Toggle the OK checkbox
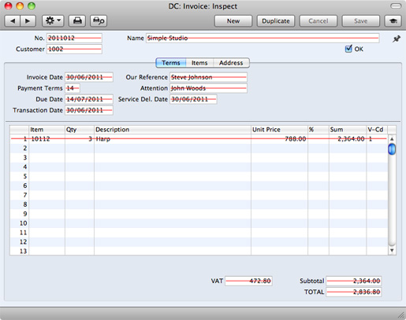406x320 pixels. pos(348,49)
